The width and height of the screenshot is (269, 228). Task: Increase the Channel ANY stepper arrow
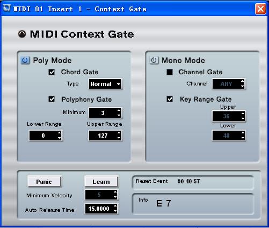(x=242, y=81)
